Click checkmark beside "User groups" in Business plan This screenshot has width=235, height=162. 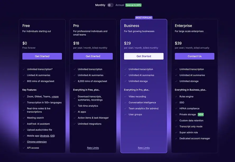[x=125, y=114]
